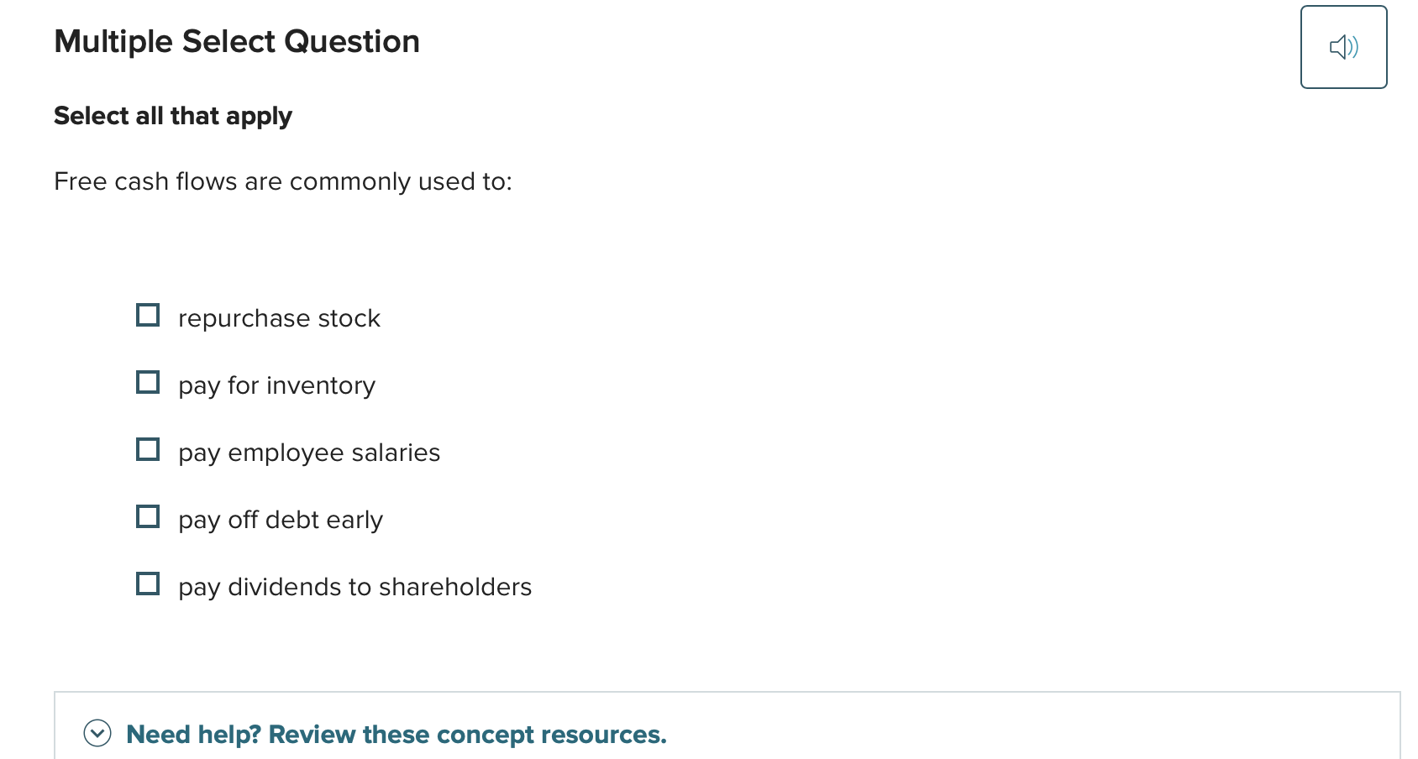Viewport: 1418px width, 759px height.
Task: Check the "pay for inventory" checkbox
Action: 148,382
